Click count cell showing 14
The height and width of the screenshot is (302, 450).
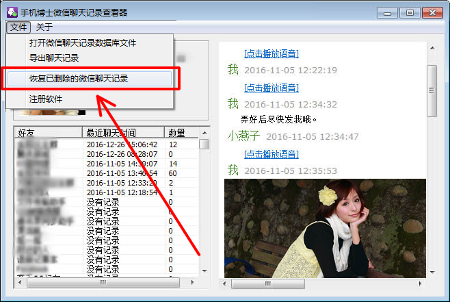click(173, 164)
